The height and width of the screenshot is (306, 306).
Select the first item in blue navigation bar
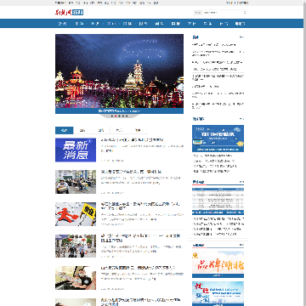[62, 24]
